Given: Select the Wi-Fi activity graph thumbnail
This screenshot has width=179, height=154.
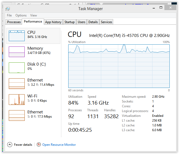Looking at the screenshot, I should tap(16, 100).
